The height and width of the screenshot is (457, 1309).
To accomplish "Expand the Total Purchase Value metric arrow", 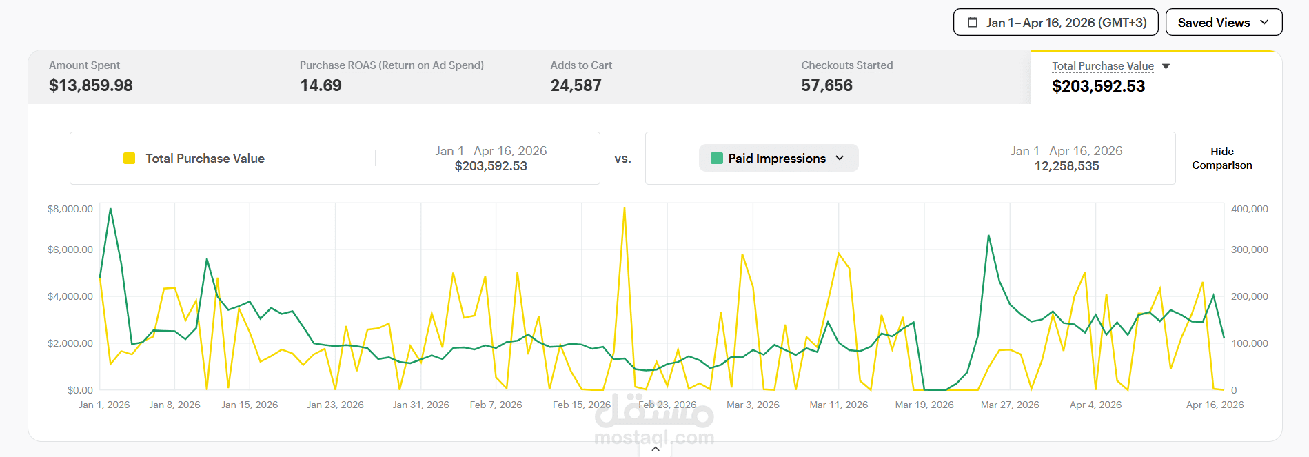I will (x=1166, y=66).
